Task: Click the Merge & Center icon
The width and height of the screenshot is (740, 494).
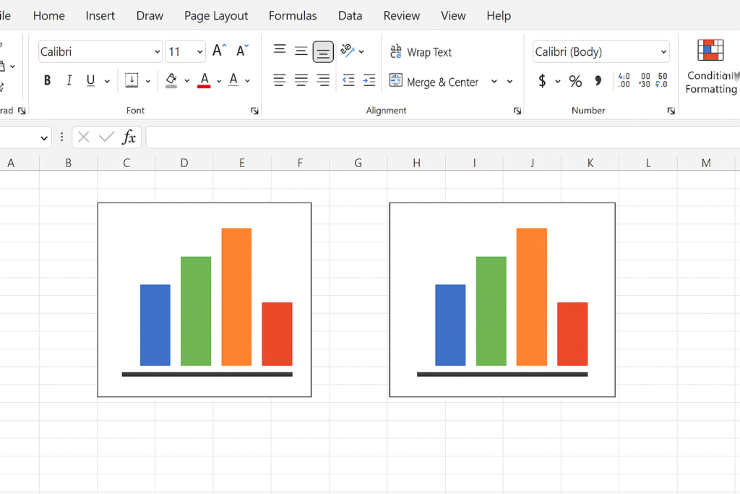Action: coord(395,81)
